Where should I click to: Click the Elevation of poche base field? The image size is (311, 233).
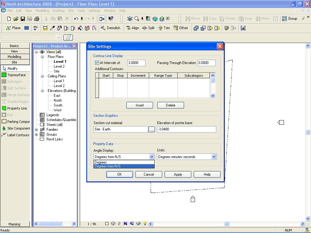coord(186,129)
